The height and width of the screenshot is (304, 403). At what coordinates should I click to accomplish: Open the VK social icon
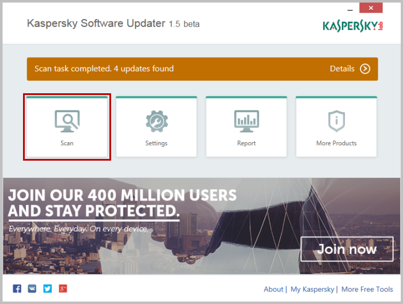[x=32, y=288]
